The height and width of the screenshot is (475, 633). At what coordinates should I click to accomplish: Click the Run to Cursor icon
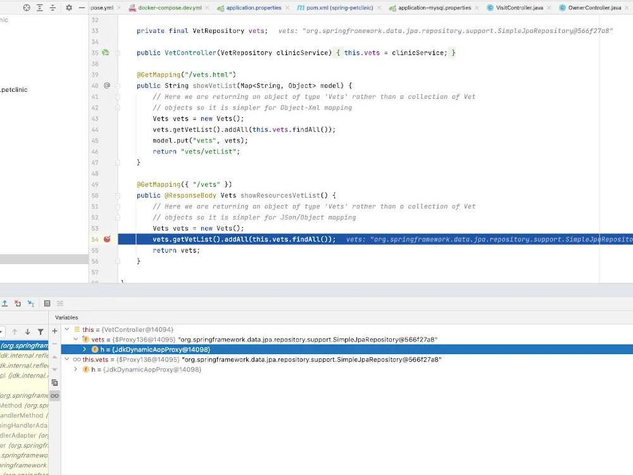[x=30, y=303]
